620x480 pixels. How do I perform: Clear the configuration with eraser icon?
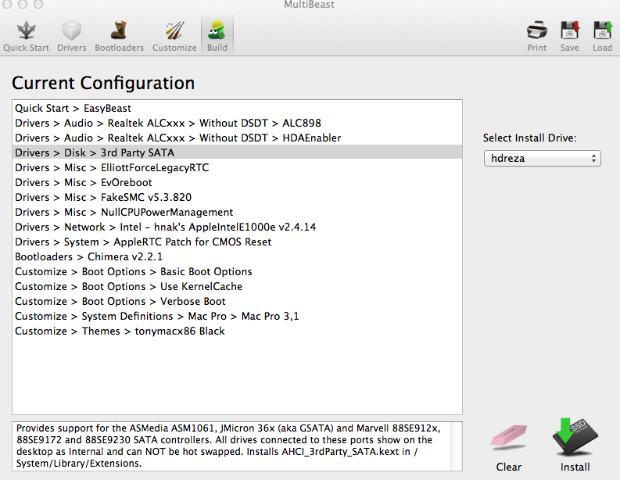[x=508, y=448]
